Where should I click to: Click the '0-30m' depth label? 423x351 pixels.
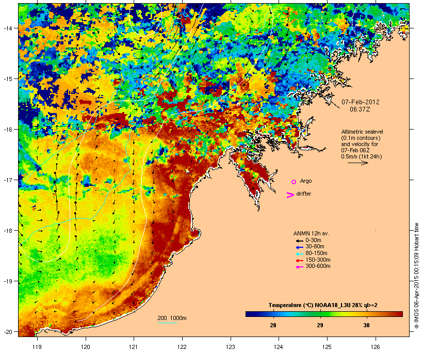click(x=313, y=241)
